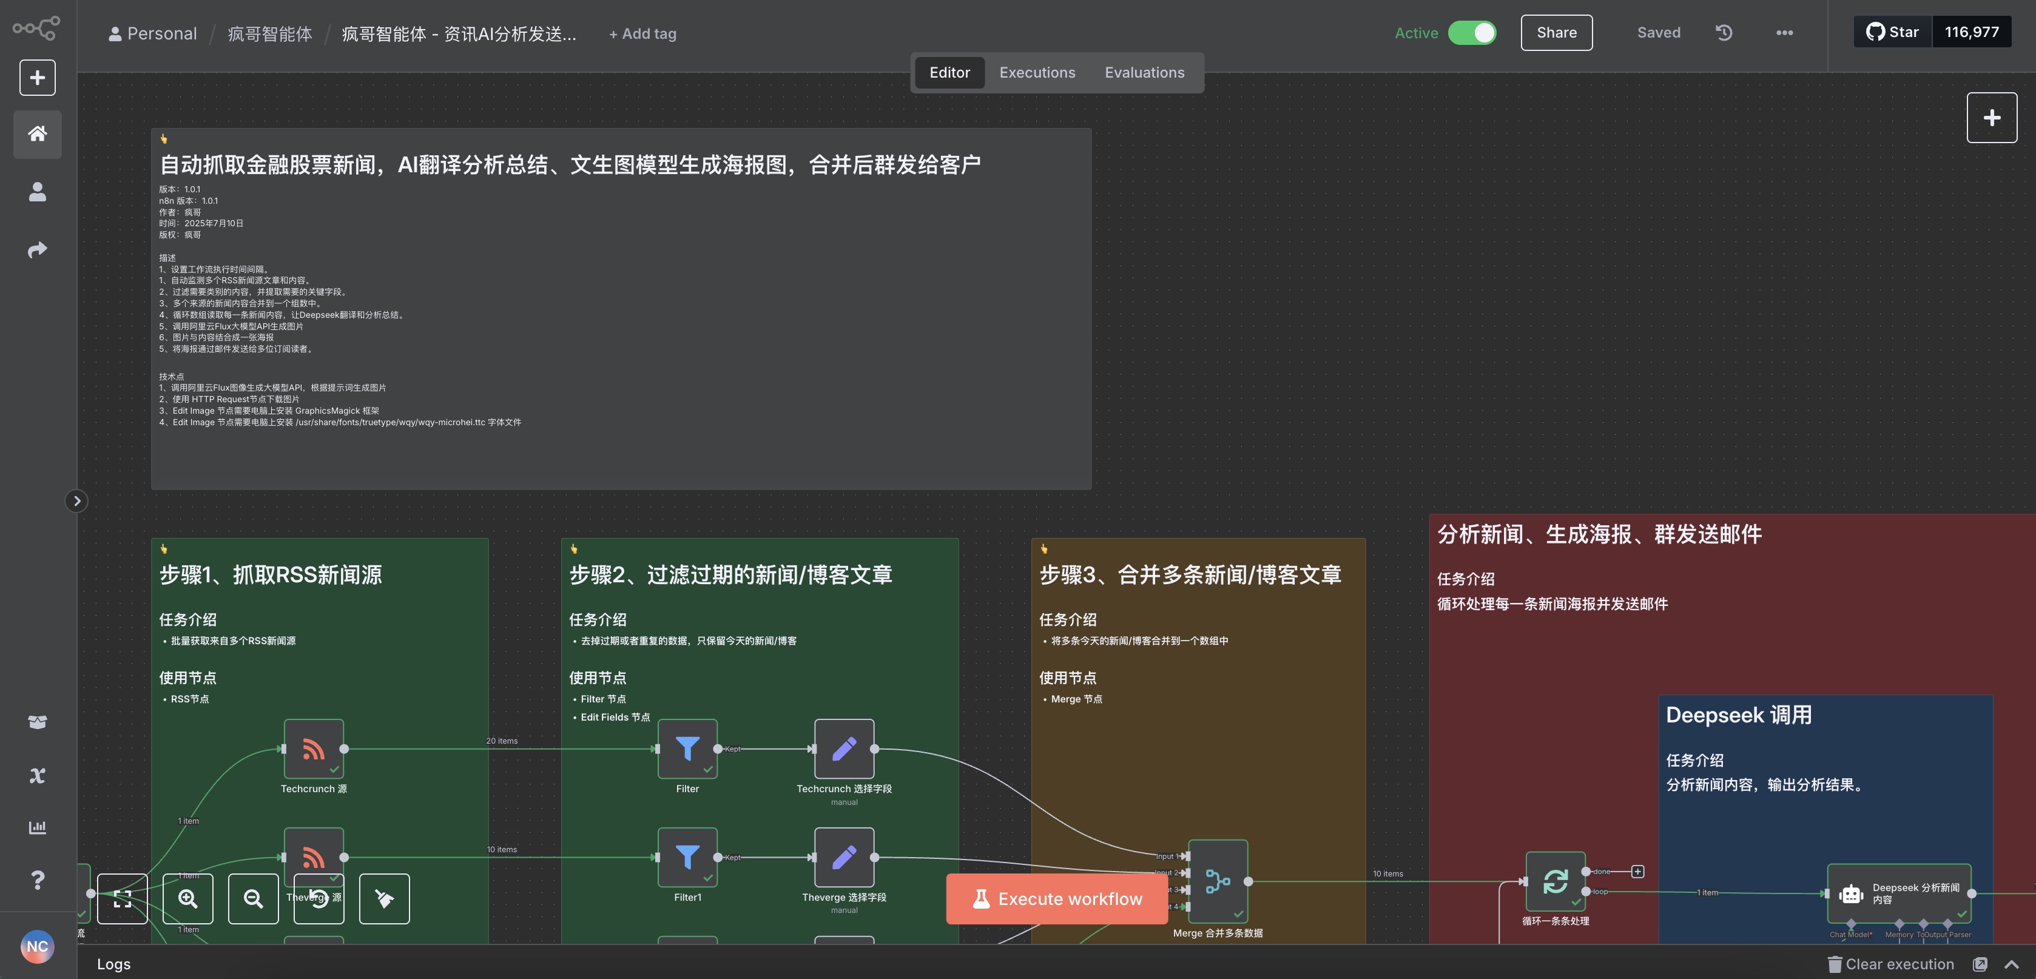Click the Output Parser connector on Deepseek node

(1948, 923)
